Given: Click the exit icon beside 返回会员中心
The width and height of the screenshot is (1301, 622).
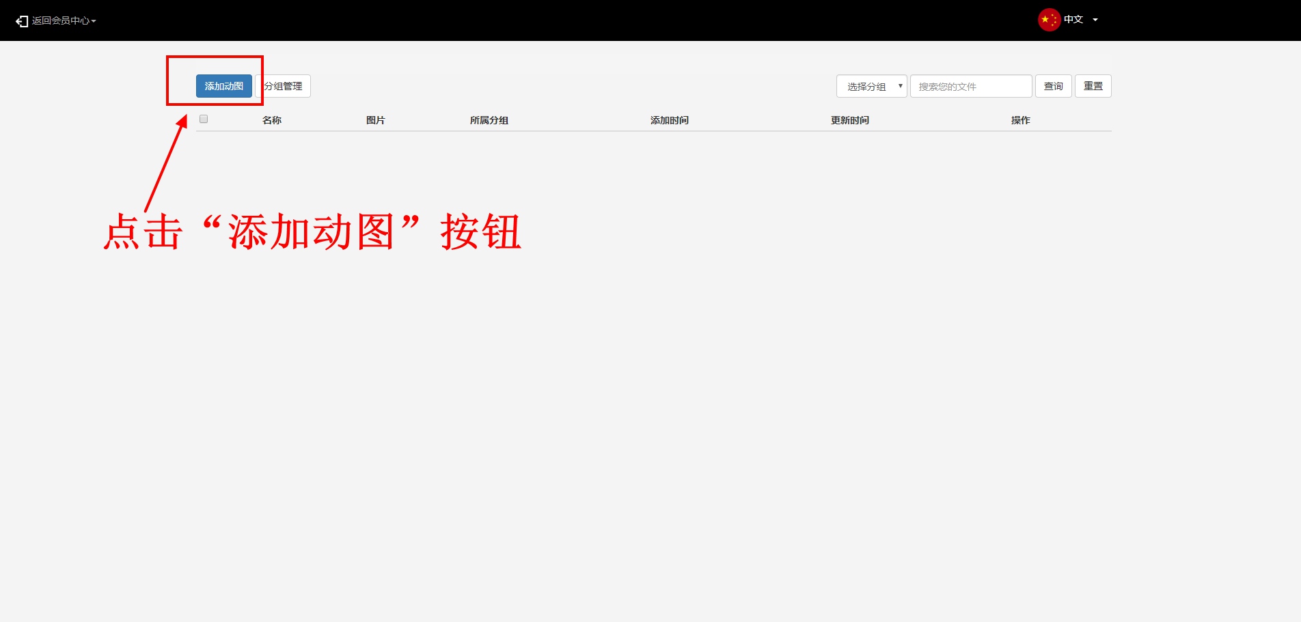Looking at the screenshot, I should click(22, 21).
